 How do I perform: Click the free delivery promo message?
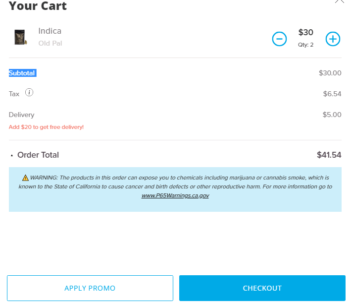(x=46, y=127)
